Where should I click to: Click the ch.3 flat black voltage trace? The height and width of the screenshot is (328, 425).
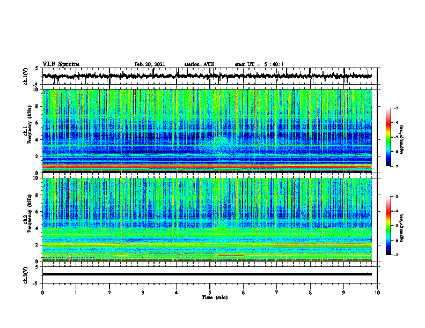(x=207, y=274)
